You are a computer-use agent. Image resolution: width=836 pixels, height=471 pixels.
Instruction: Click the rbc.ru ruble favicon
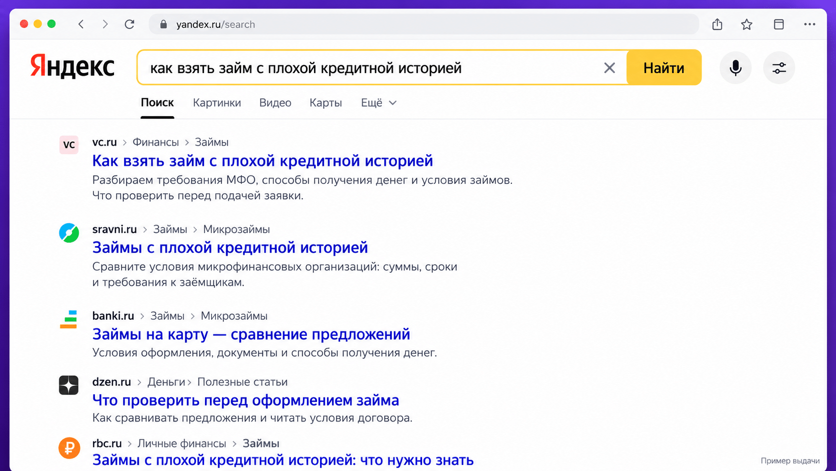pyautogui.click(x=69, y=448)
